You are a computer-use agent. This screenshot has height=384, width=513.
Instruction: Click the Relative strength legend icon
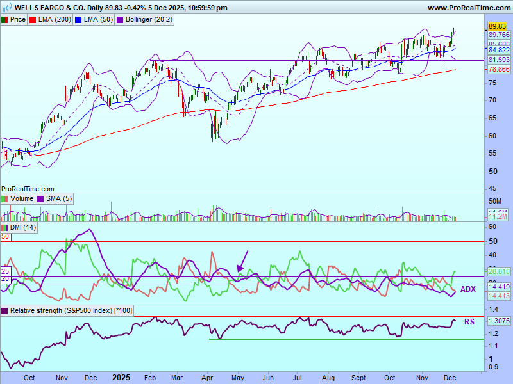pyautogui.click(x=4, y=311)
